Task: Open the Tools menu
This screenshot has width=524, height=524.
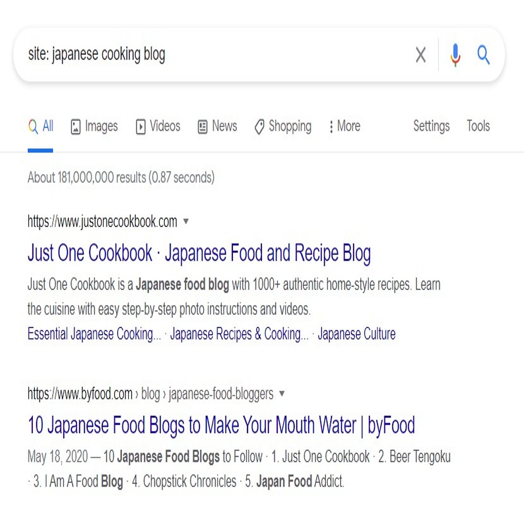Action: pyautogui.click(x=478, y=126)
